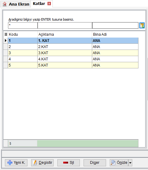148x170 pixels.
Task: Click the Önizle preview magnifier icon
Action: 113,163
